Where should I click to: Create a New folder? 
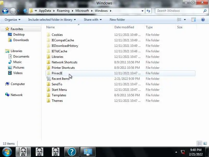tap(117, 20)
